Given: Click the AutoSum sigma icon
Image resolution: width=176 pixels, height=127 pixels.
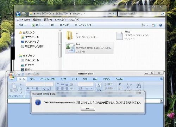Looking at the screenshot, I should coord(120,84).
